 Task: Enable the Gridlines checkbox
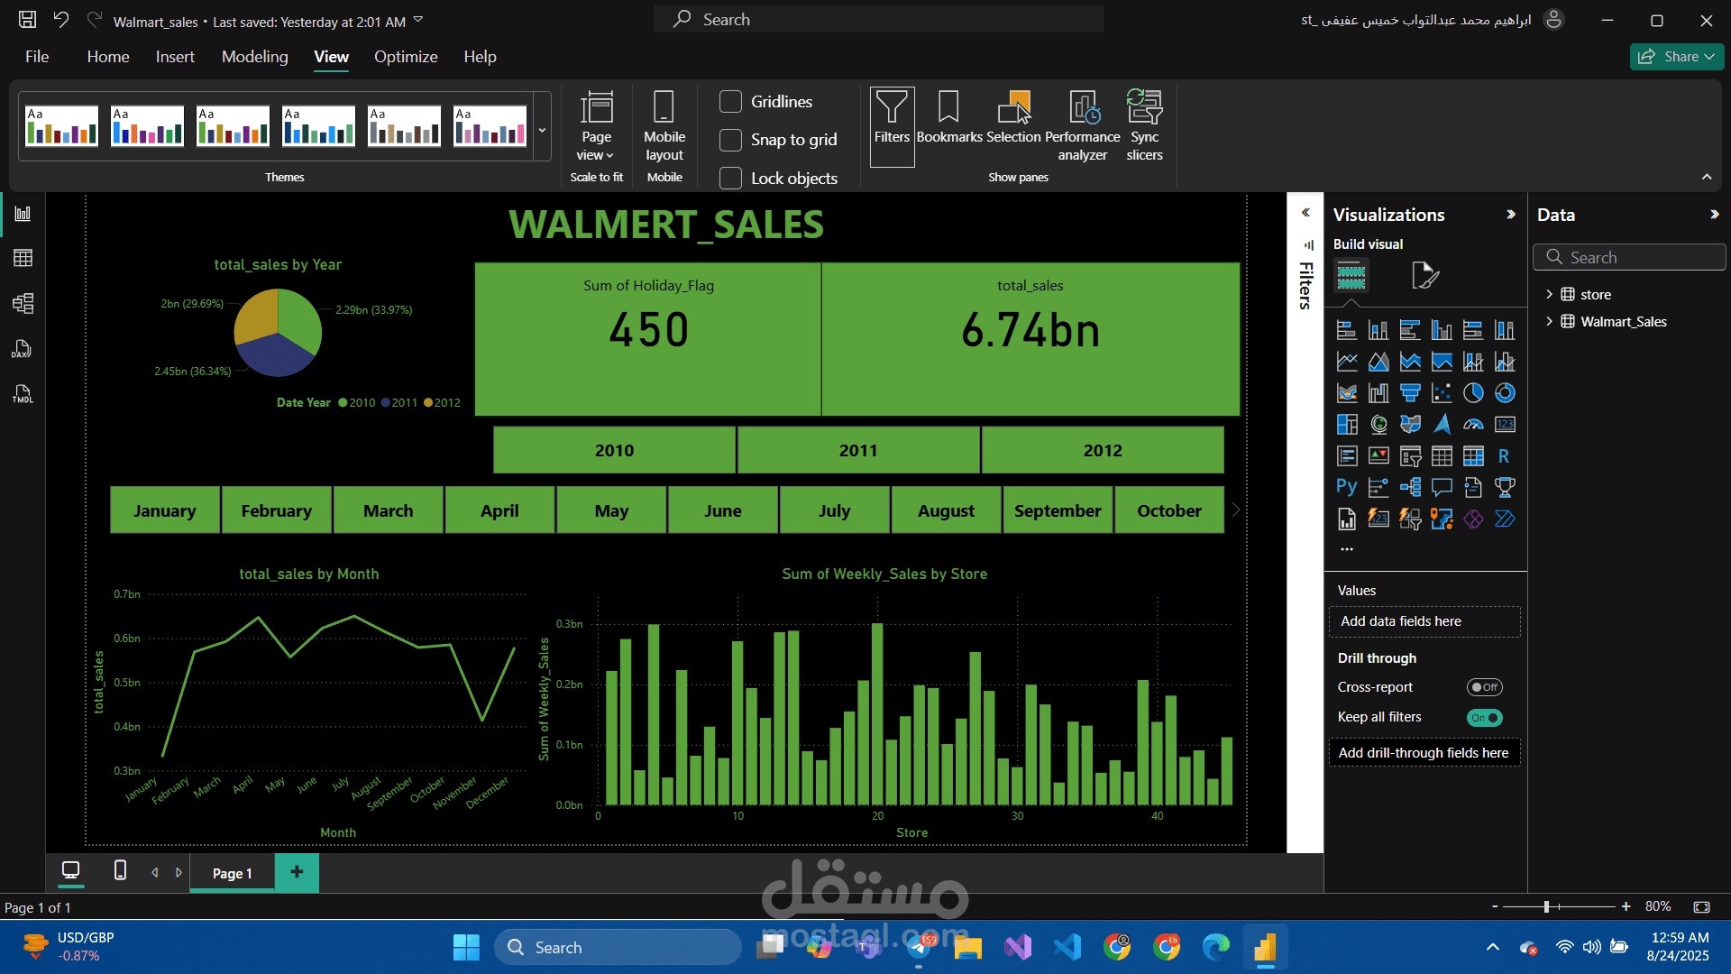731,102
